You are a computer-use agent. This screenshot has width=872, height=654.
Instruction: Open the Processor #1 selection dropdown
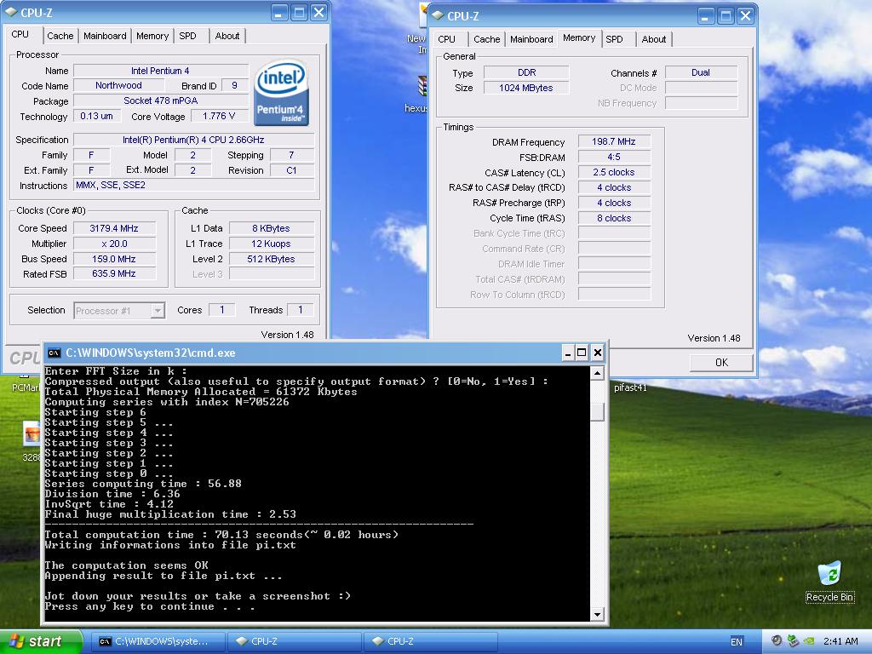[119, 310]
